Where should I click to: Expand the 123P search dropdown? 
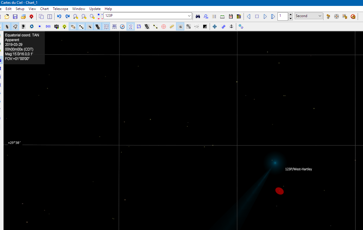[189, 16]
